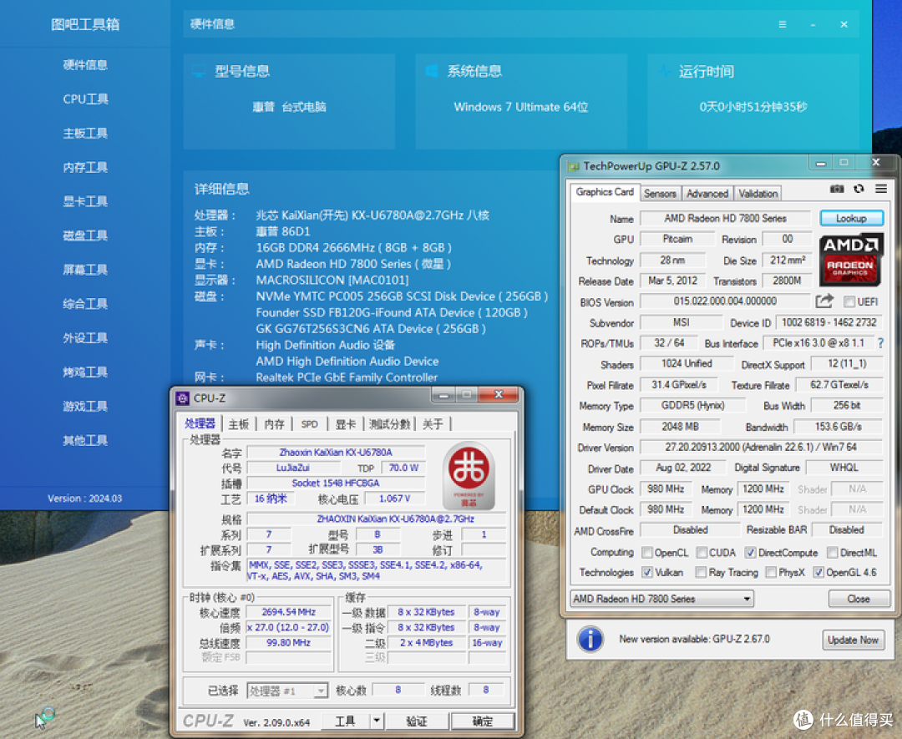
Task: Toggle the Ray Tracing checkbox
Action: [x=701, y=572]
